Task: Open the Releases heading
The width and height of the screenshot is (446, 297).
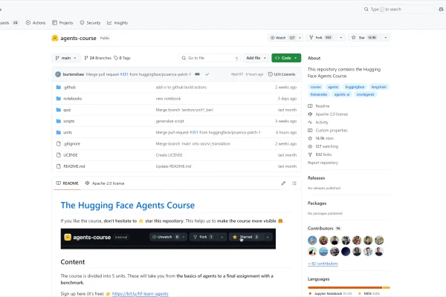Action: (x=317, y=178)
